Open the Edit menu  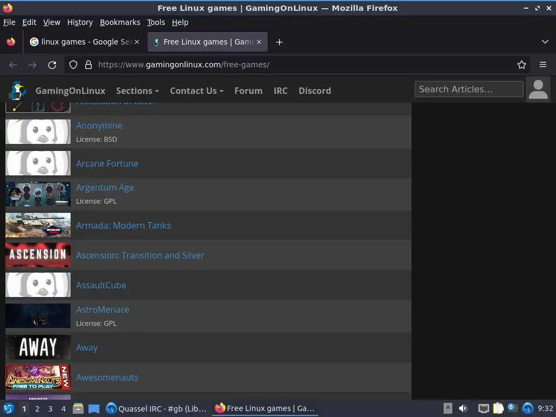(x=29, y=22)
